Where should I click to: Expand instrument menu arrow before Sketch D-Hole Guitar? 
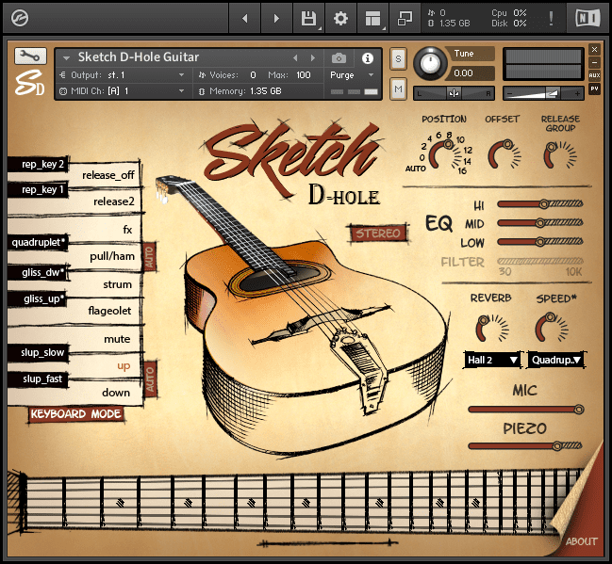(x=66, y=58)
